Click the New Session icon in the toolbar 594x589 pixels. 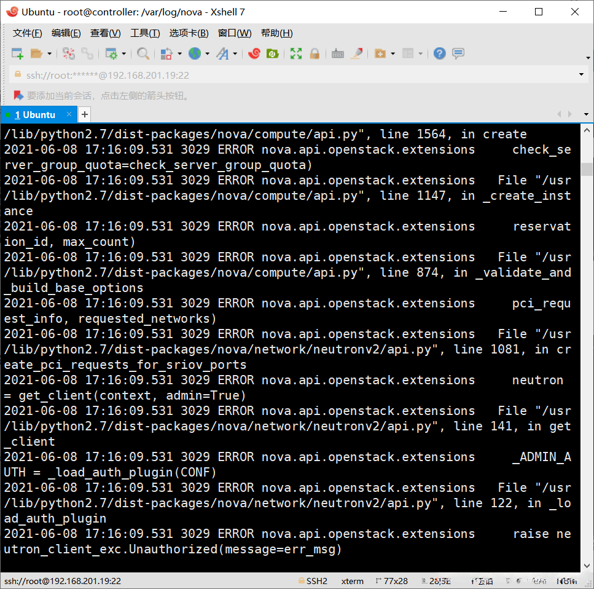[x=17, y=53]
